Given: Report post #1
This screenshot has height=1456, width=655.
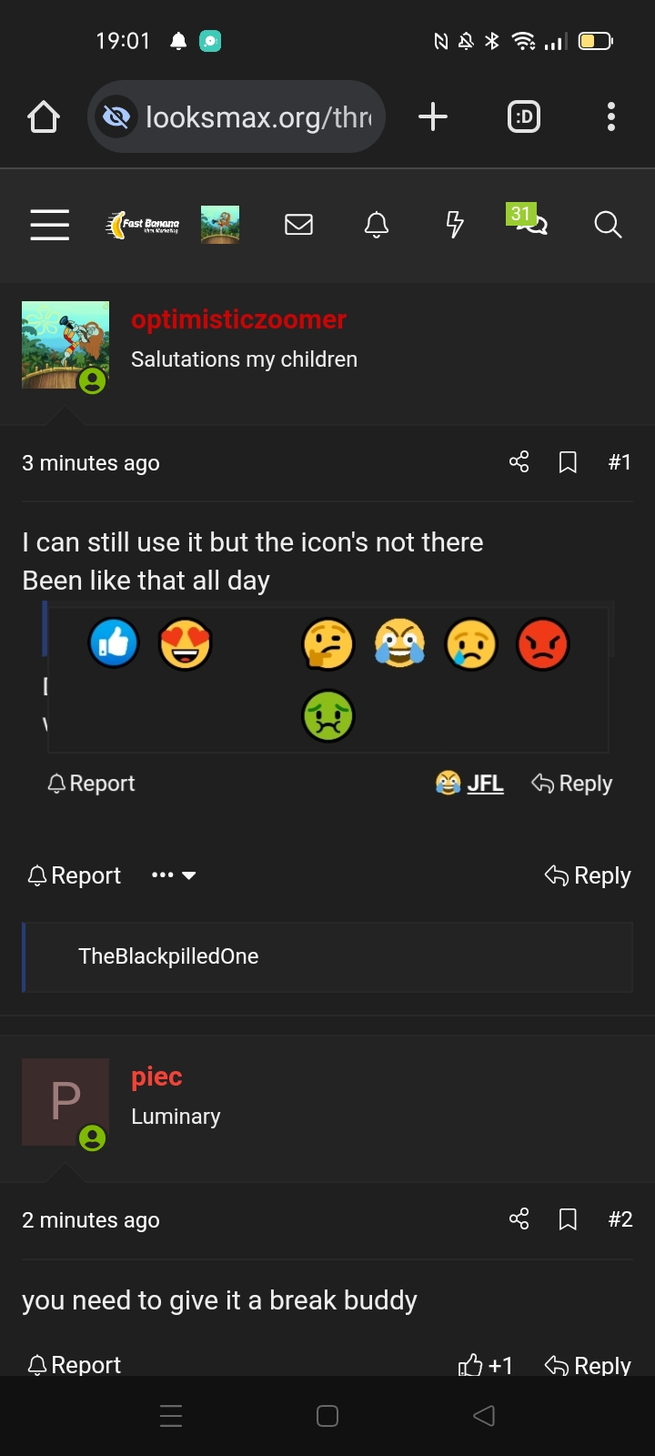Looking at the screenshot, I should pyautogui.click(x=73, y=875).
